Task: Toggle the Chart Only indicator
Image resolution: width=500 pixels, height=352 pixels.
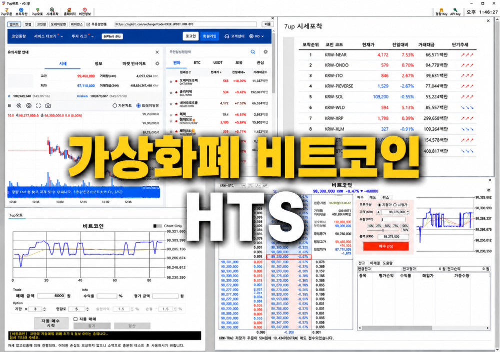Action: [x=157, y=226]
